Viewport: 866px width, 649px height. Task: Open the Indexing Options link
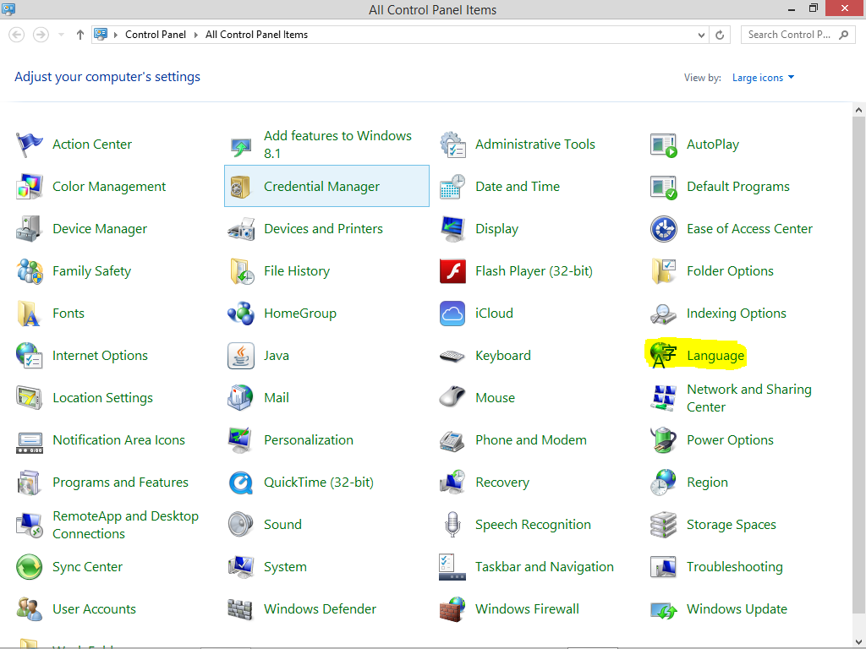[737, 314]
